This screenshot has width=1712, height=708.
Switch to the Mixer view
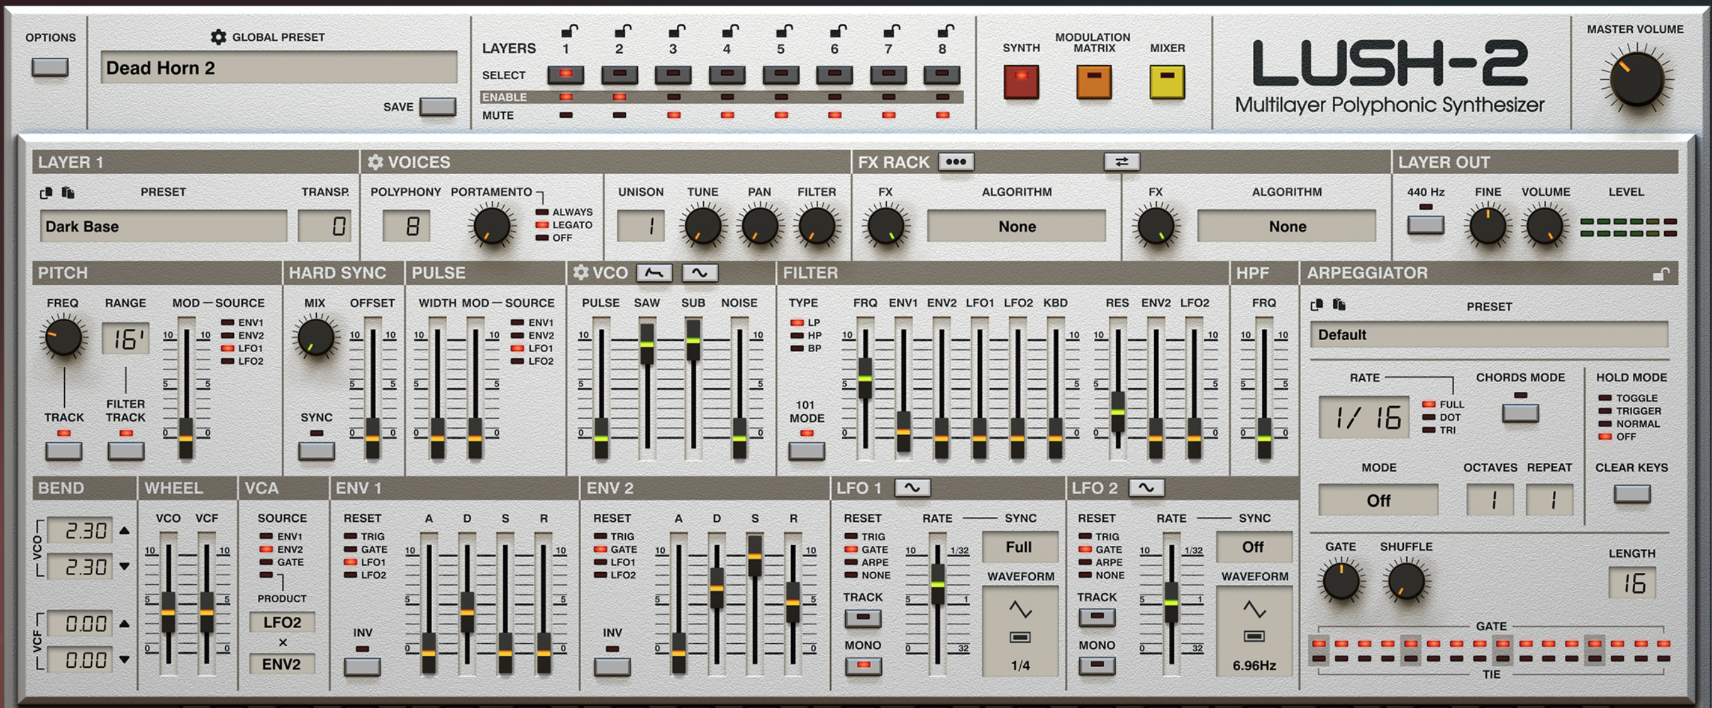(1167, 82)
